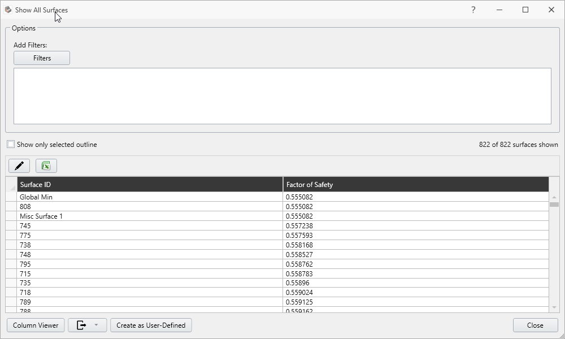Maximize the Show All Surfaces window
This screenshot has width=565, height=339.
pyautogui.click(x=525, y=10)
